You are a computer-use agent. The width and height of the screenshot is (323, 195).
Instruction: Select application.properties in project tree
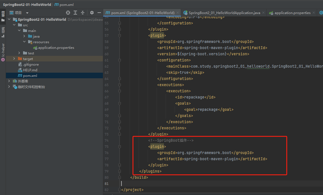coord(56,47)
